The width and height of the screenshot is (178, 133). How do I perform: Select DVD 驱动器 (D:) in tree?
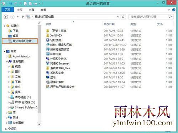[25, 102]
